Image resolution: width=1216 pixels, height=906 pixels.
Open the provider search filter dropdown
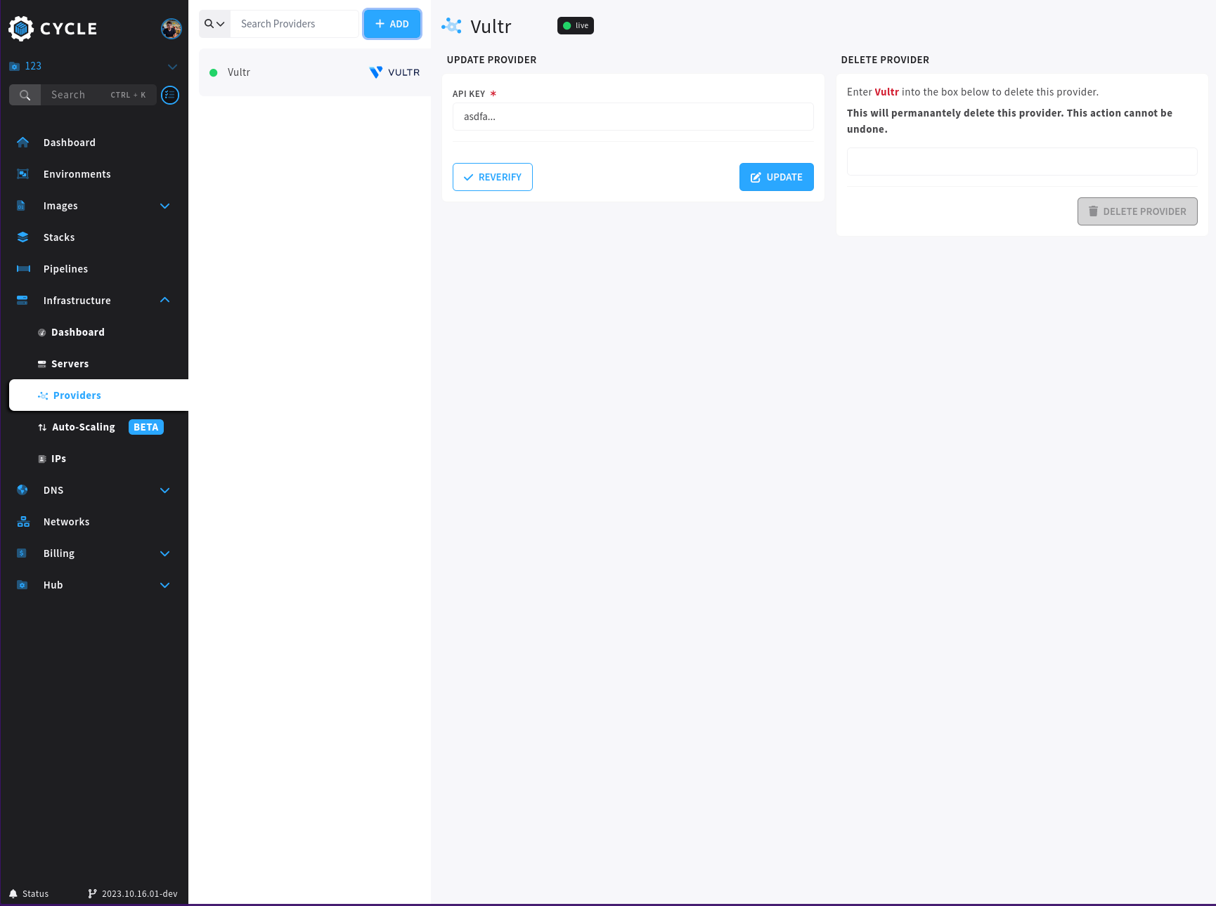(214, 24)
